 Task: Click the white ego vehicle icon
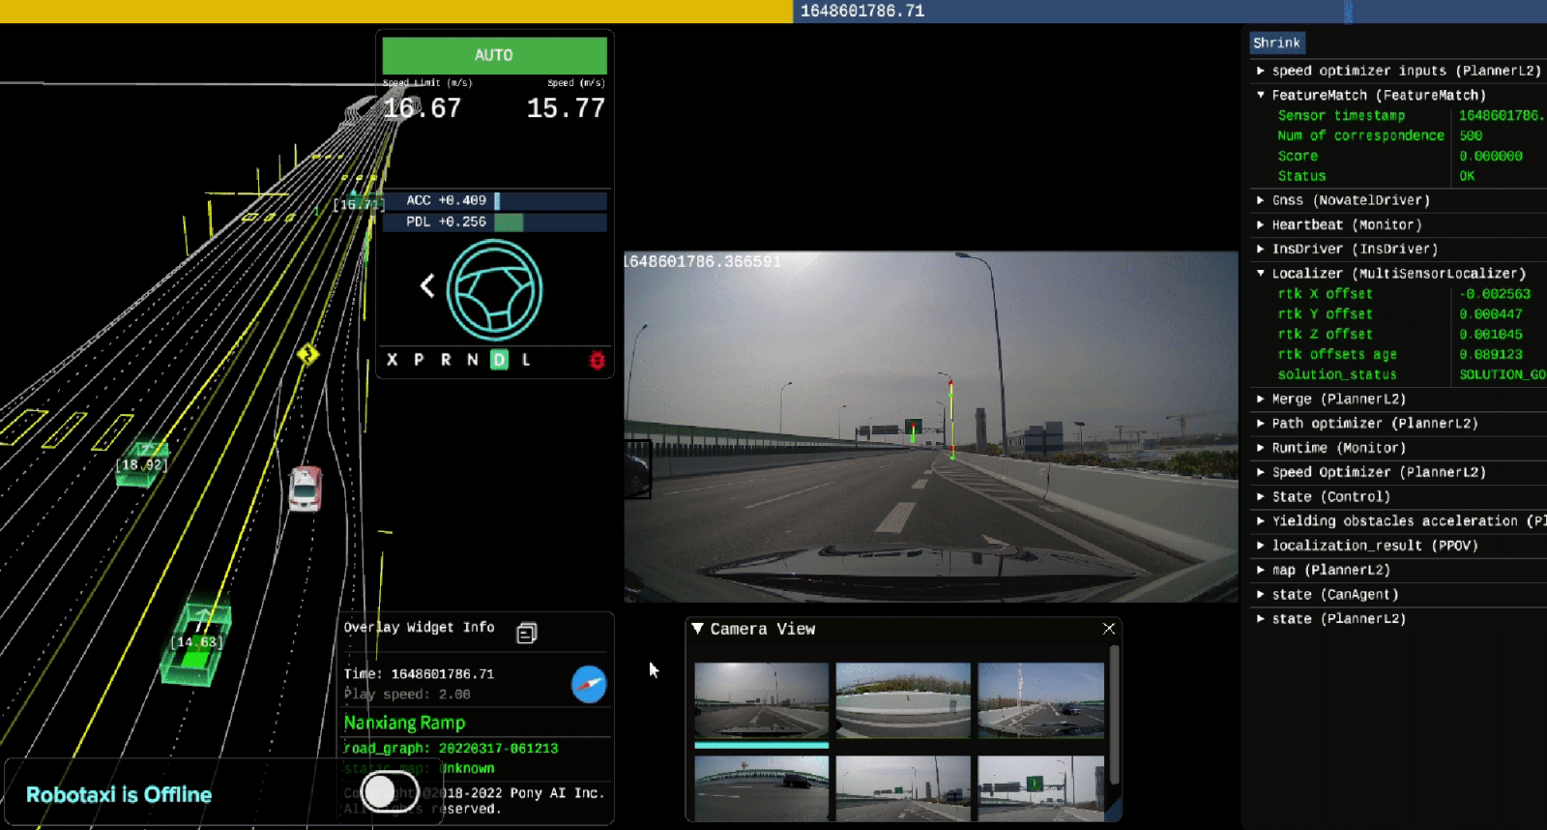(306, 488)
